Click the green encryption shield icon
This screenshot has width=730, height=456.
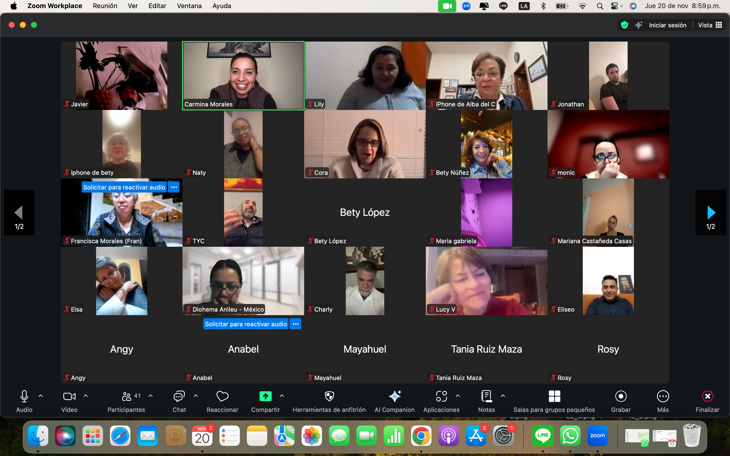point(624,25)
